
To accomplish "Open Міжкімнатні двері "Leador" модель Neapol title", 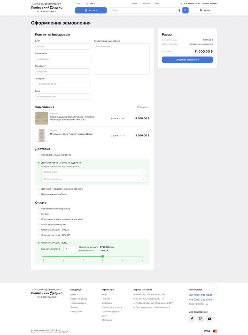I will 72,134.
